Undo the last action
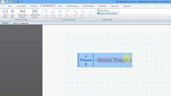 [x=18, y=2]
